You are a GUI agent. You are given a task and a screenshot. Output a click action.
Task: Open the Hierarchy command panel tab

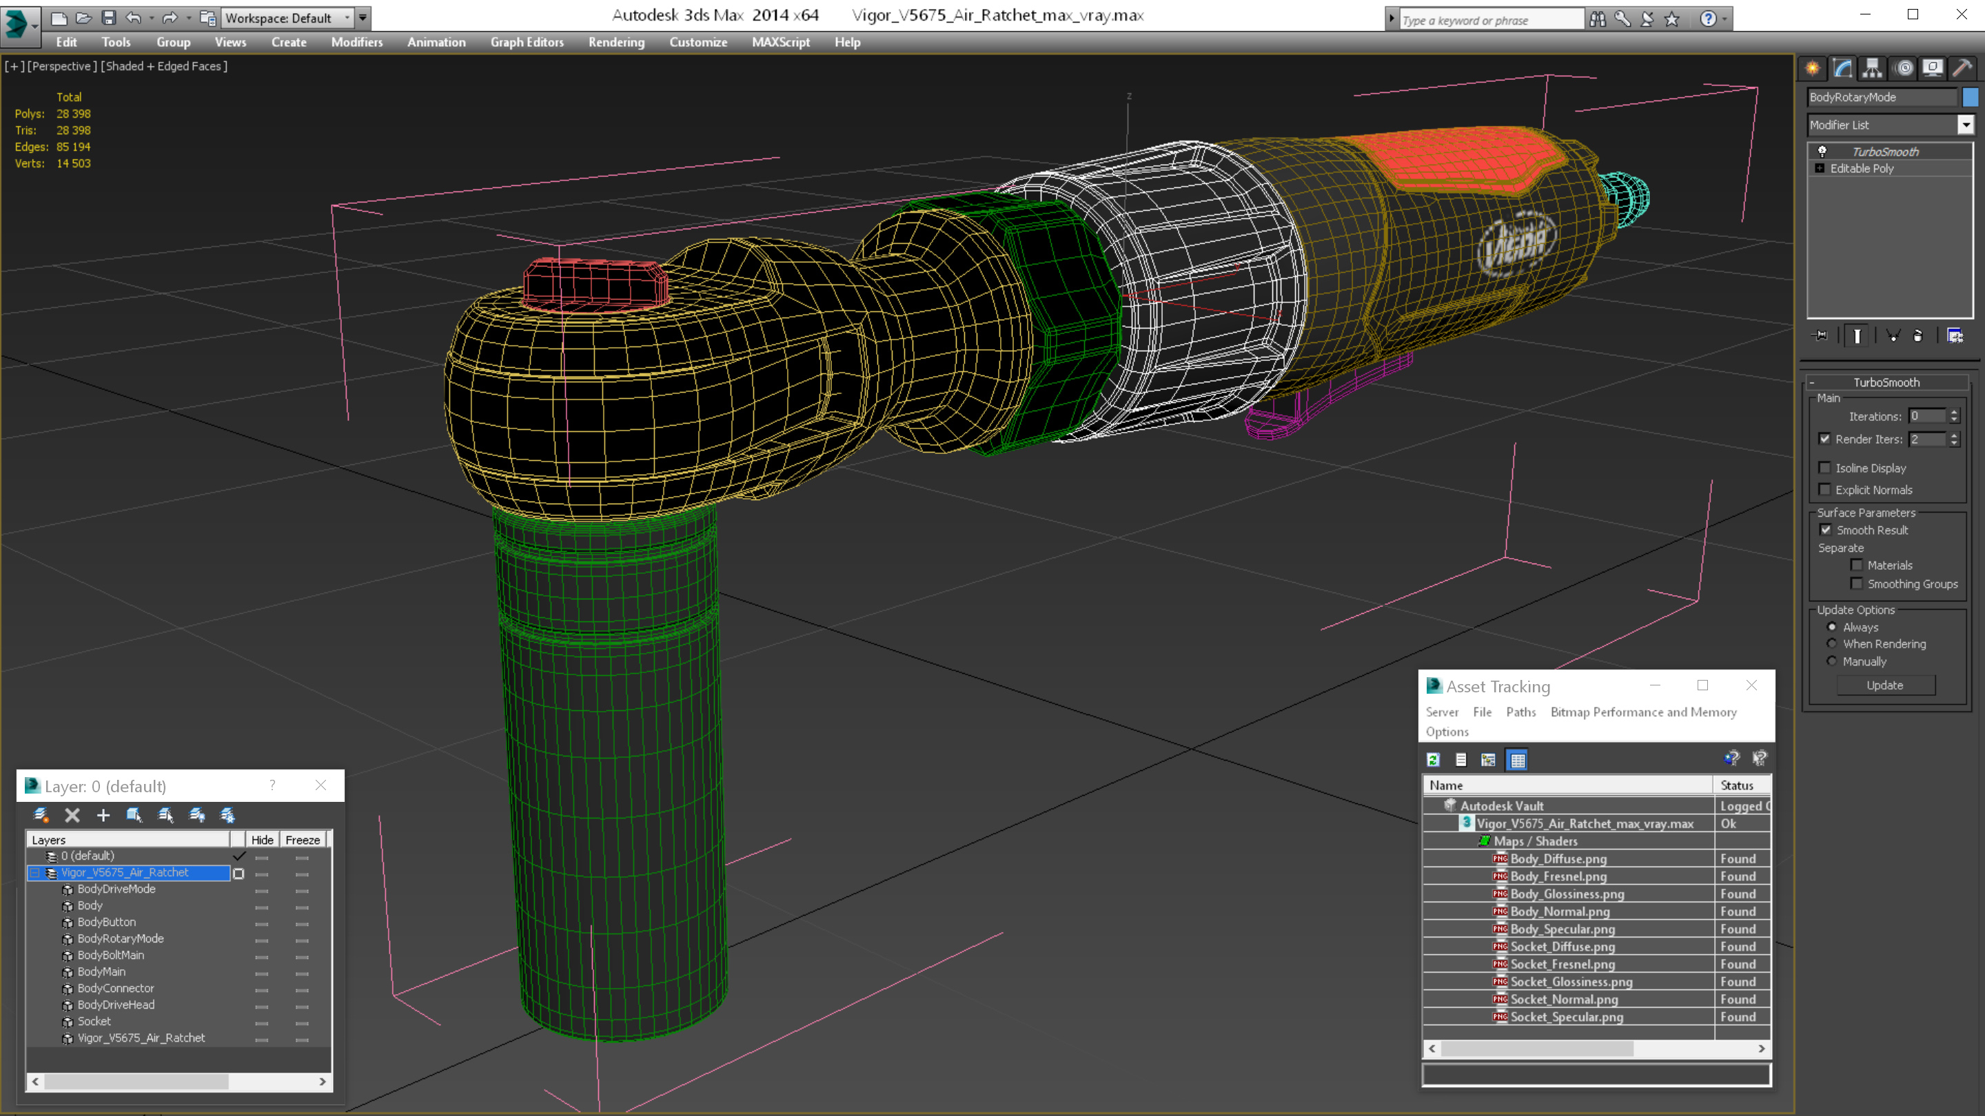[x=1873, y=69]
